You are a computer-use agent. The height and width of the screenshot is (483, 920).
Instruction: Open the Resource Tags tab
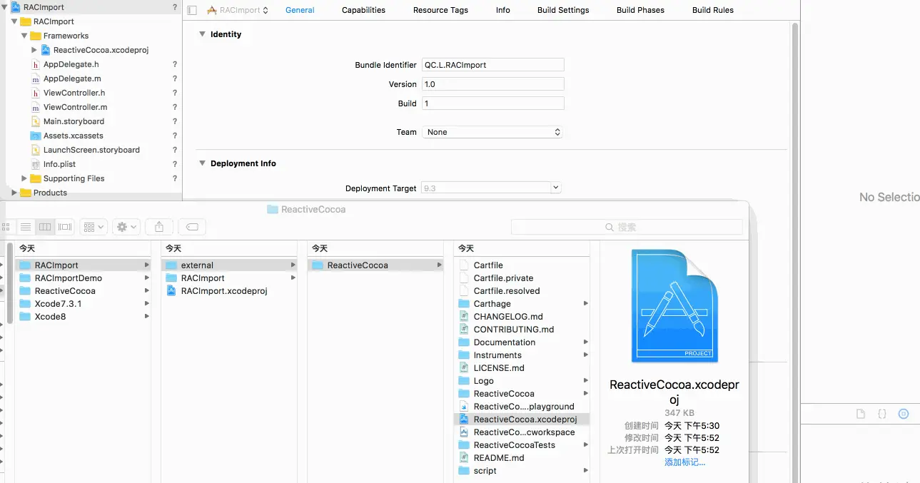[440, 10]
